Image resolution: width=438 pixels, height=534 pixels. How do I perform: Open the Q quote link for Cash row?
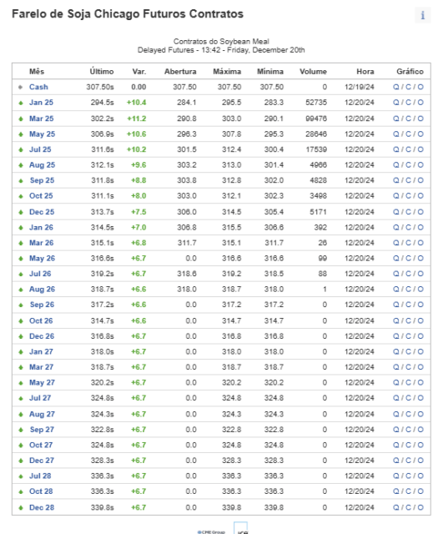tap(395, 87)
